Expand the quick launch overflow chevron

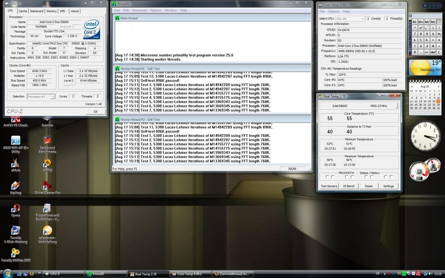coord(39,273)
